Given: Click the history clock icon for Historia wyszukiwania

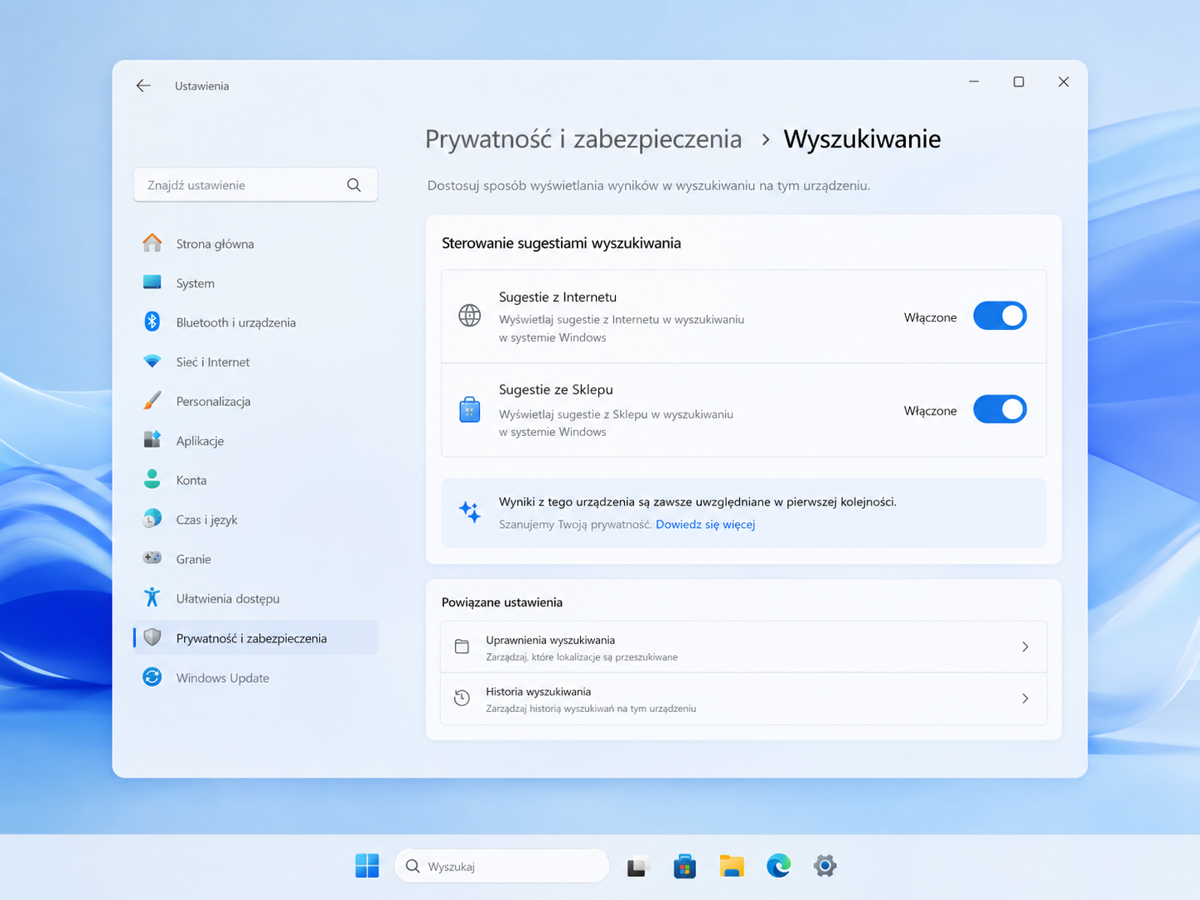Looking at the screenshot, I should tap(462, 698).
